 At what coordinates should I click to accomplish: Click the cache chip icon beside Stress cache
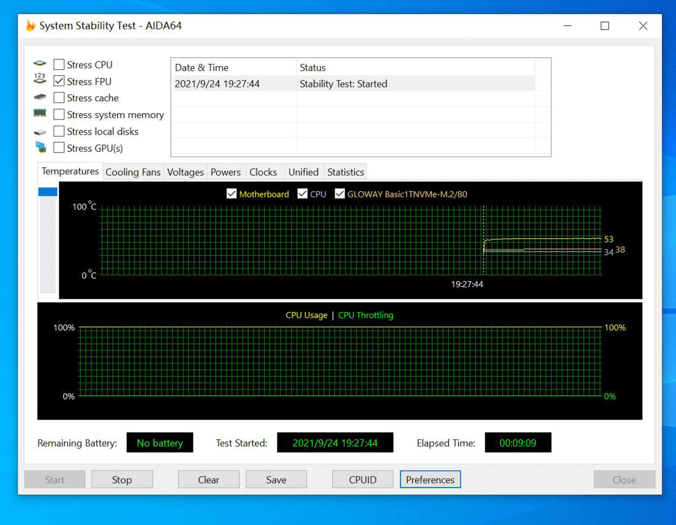[x=40, y=97]
